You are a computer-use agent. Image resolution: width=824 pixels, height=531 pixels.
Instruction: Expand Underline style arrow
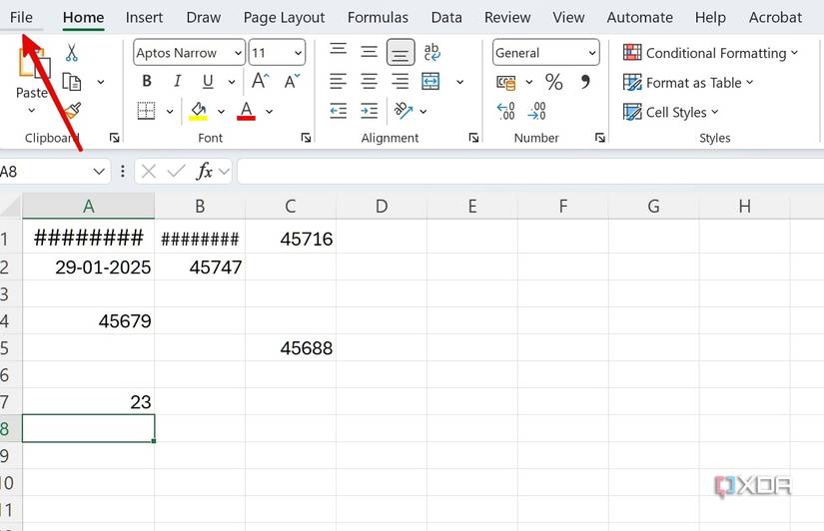tap(232, 82)
